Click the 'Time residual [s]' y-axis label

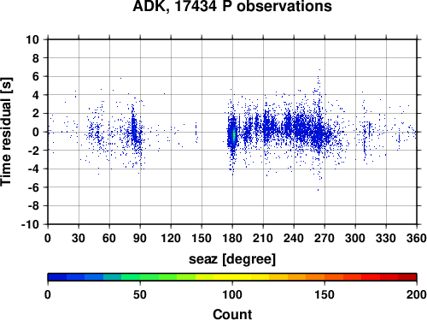coord(6,132)
